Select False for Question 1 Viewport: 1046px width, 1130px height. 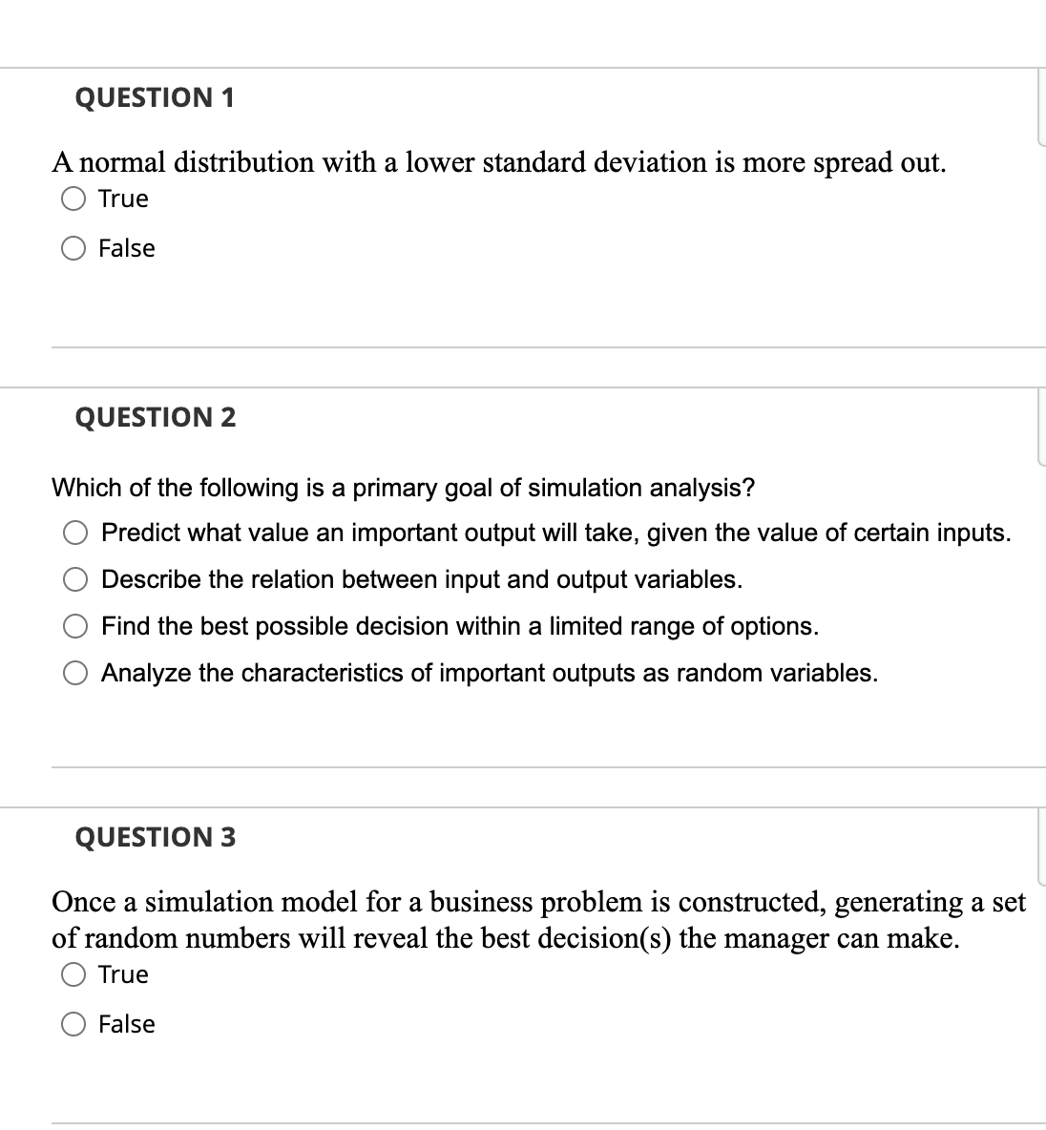(x=73, y=248)
